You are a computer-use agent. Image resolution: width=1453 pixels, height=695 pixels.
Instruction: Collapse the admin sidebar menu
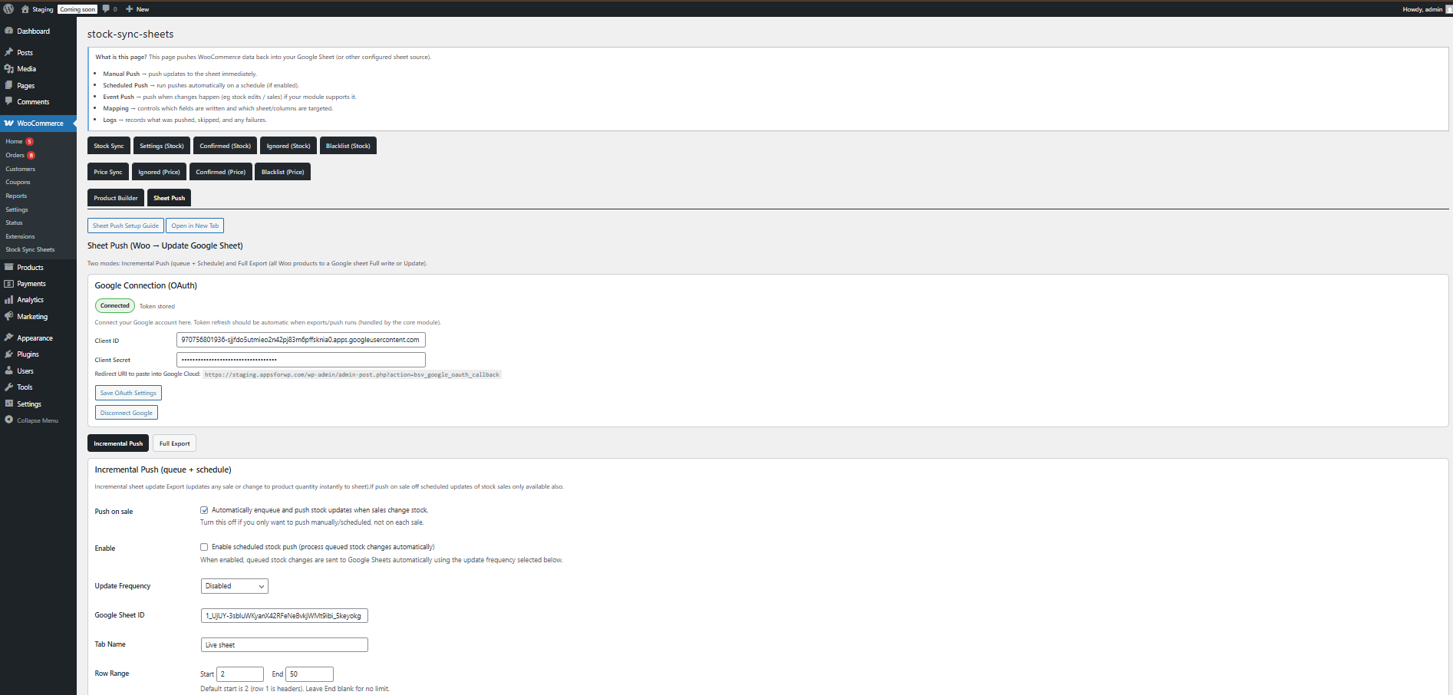tap(10, 420)
